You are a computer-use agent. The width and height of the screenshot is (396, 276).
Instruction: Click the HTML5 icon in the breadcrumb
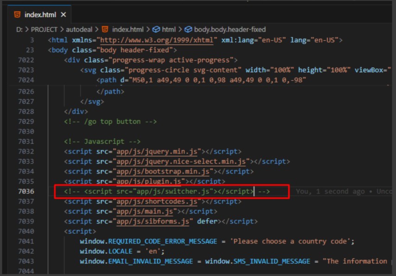[x=105, y=29]
